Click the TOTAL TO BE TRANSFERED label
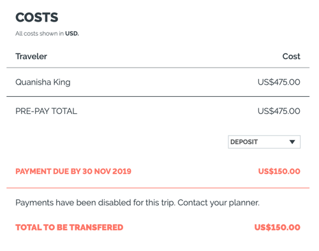This screenshot has height=251, width=319. click(x=70, y=227)
